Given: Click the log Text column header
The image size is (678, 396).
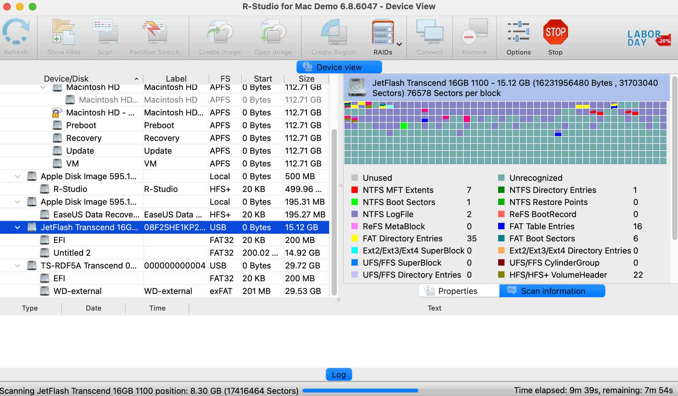Looking at the screenshot, I should tap(434, 308).
